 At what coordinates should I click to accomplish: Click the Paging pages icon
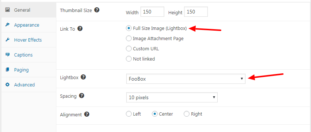point(8,70)
